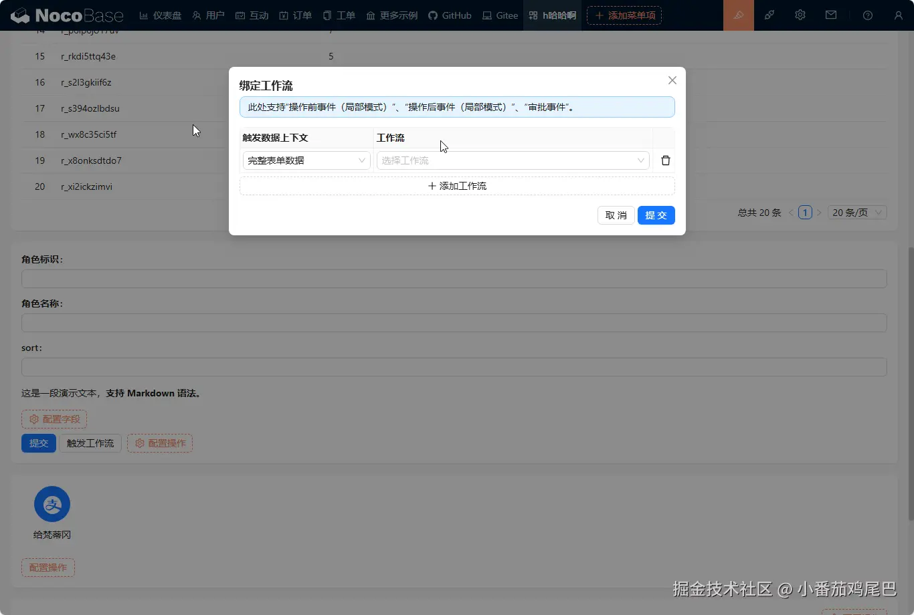Open the 工单 menu item
This screenshot has width=914, height=615.
click(x=339, y=15)
